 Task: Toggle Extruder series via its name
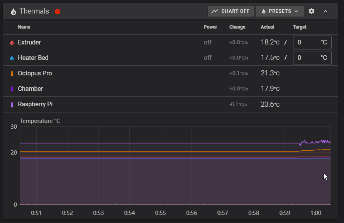[x=29, y=43]
